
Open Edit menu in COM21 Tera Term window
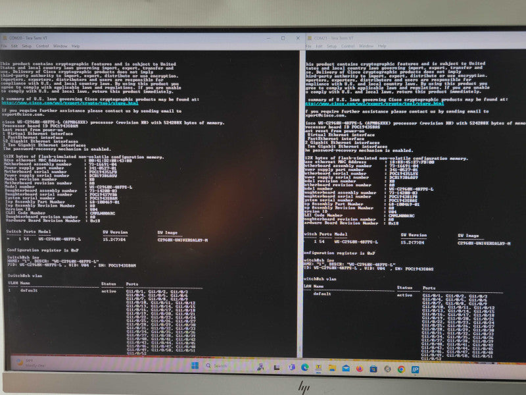[319, 46]
